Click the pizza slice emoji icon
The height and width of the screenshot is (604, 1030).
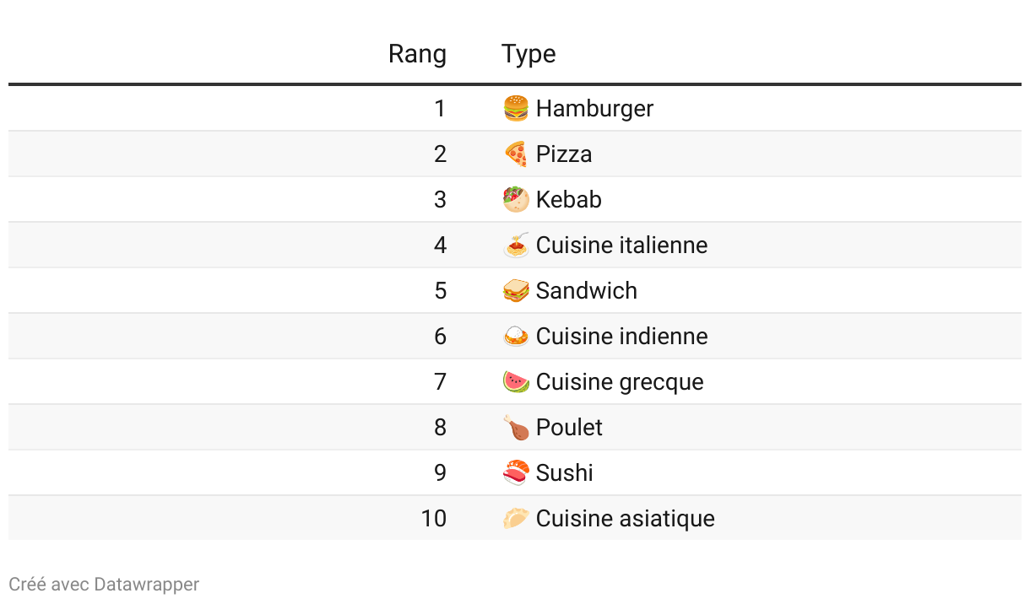[516, 154]
